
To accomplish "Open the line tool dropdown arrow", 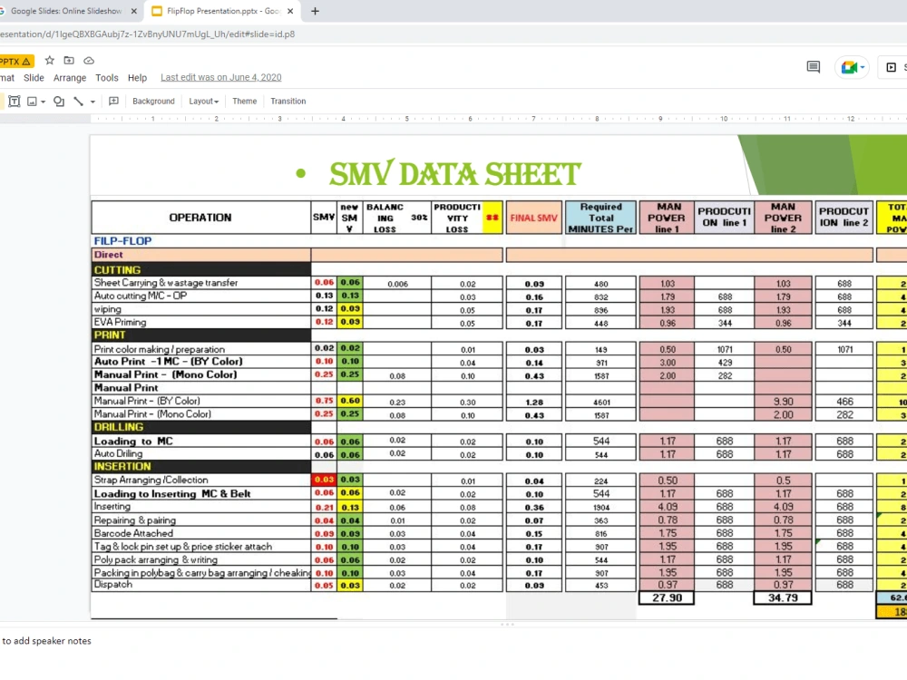I will 93,102.
